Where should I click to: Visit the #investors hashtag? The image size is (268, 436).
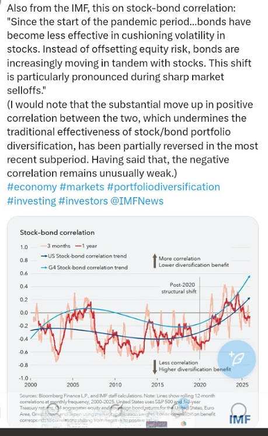click(83, 201)
